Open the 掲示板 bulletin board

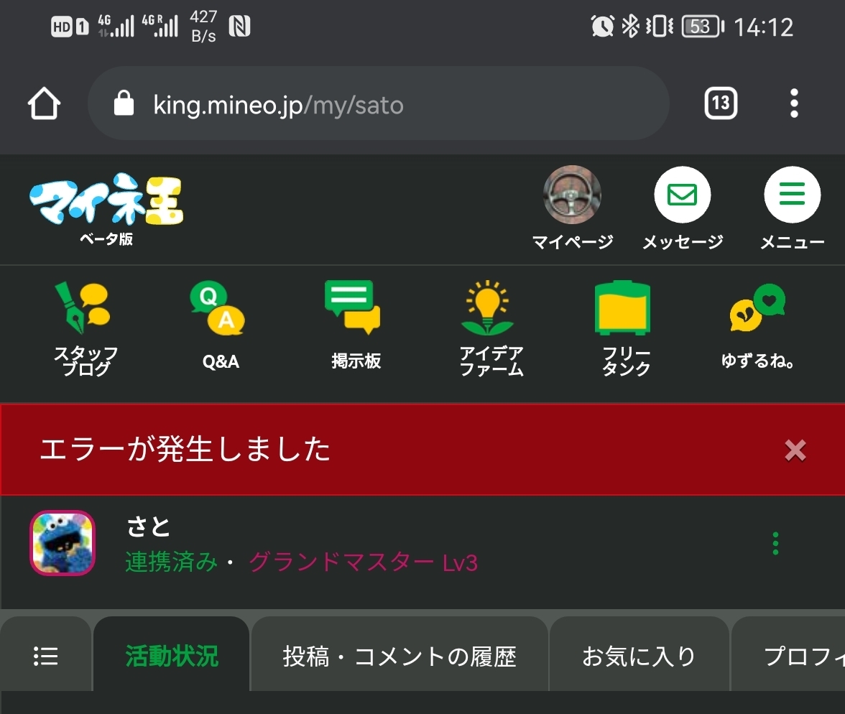click(355, 325)
